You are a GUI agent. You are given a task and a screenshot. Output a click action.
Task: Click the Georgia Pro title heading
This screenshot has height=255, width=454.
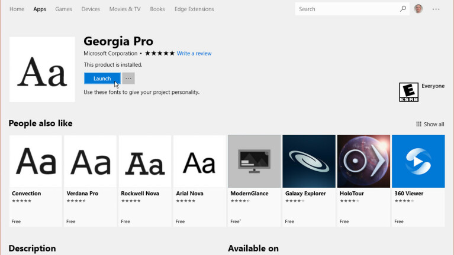pos(118,41)
